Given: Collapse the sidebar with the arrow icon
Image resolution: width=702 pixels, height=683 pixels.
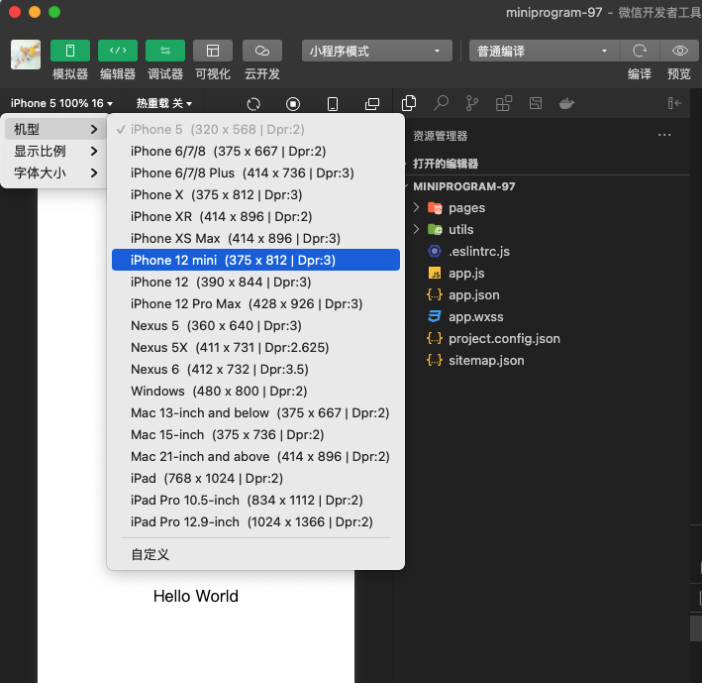Looking at the screenshot, I should [x=674, y=103].
